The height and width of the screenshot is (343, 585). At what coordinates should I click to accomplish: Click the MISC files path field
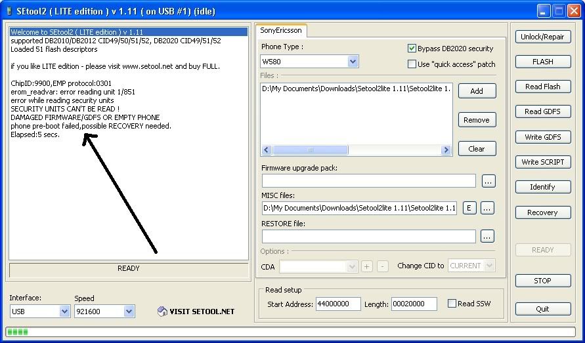coord(359,208)
